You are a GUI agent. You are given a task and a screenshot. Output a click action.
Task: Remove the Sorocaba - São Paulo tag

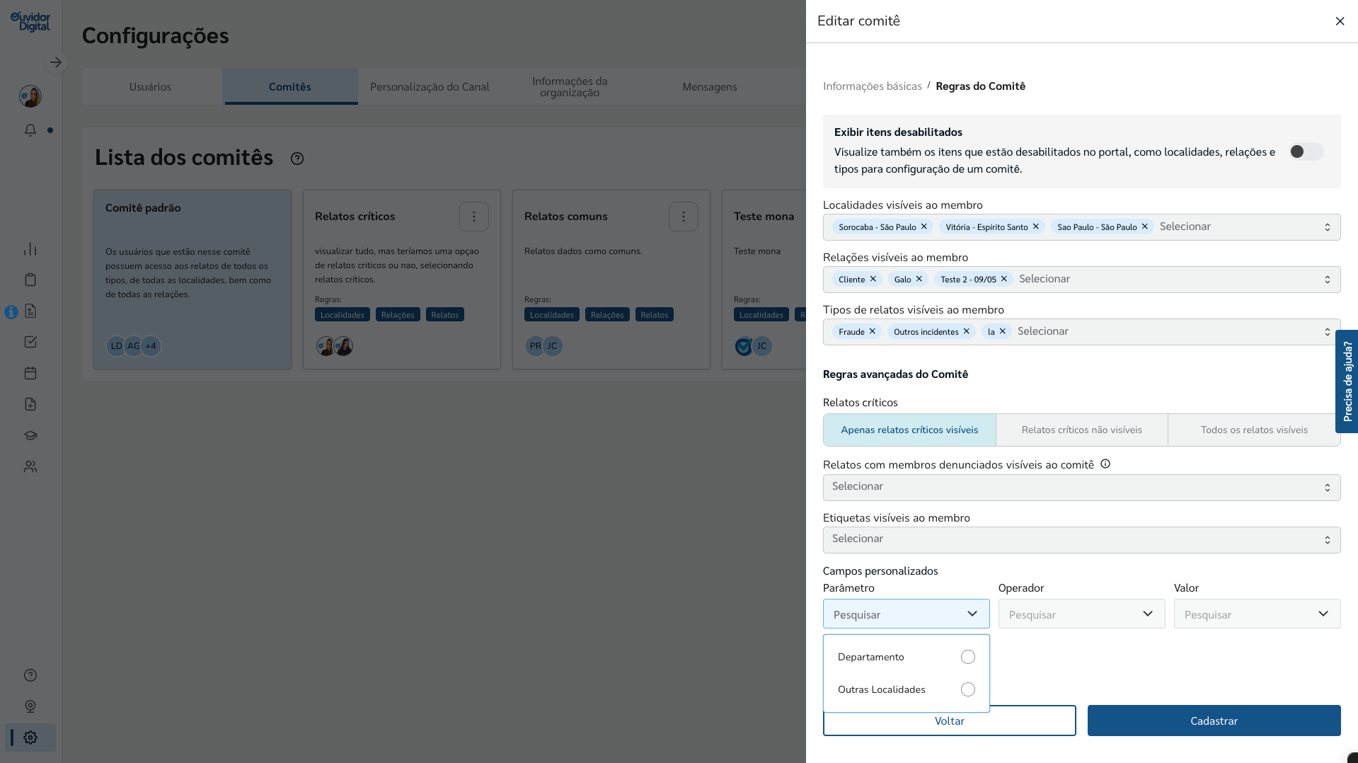point(923,226)
